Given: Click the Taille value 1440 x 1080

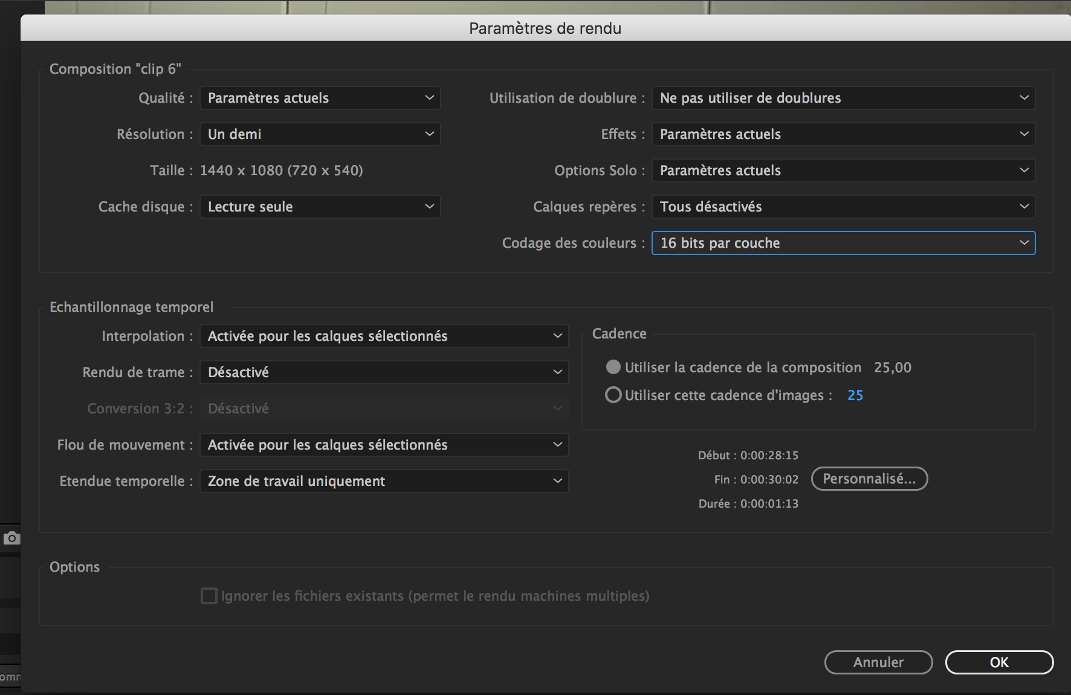Looking at the screenshot, I should pyautogui.click(x=282, y=170).
